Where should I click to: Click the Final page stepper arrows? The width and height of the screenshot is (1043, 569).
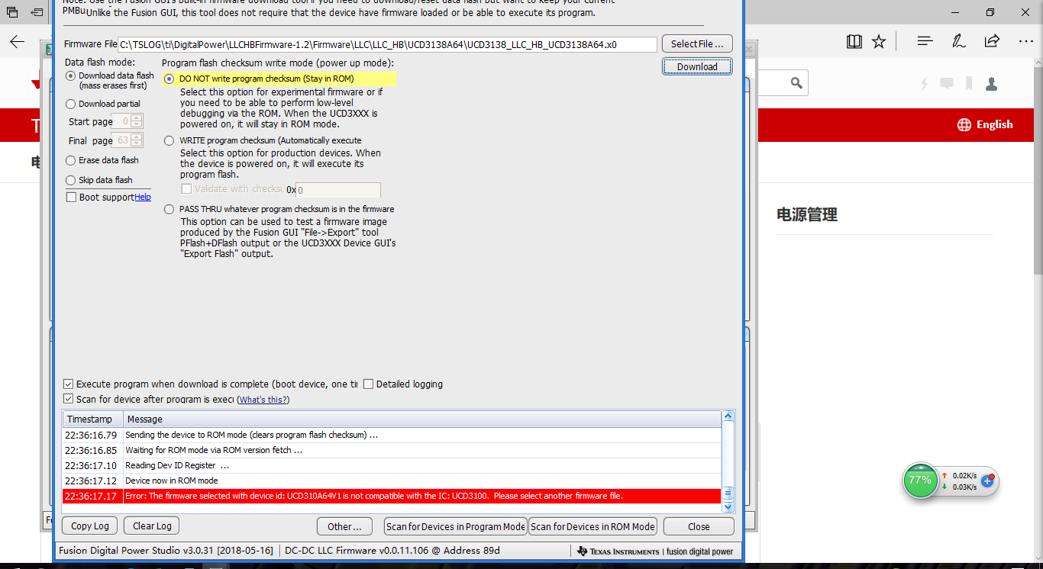(x=137, y=140)
